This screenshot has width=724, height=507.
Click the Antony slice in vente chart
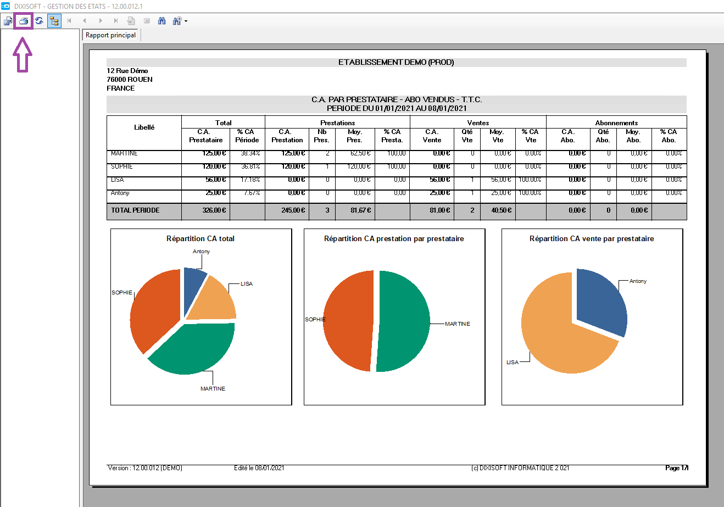[602, 302]
